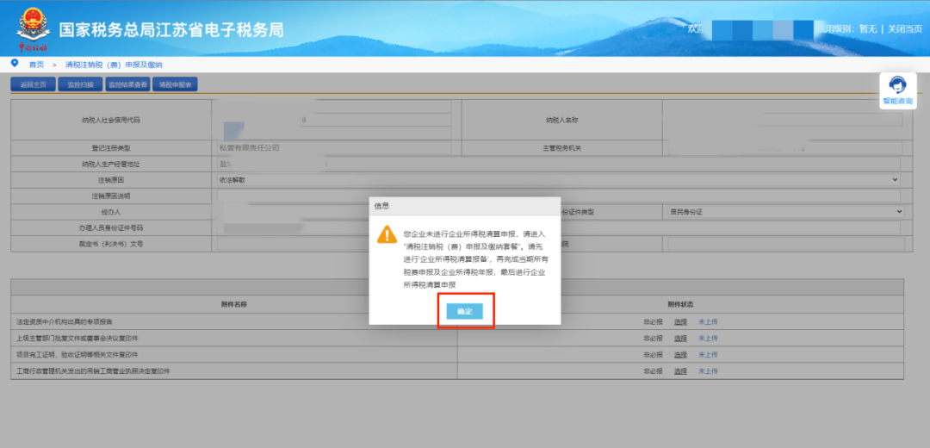Click the 附件名称 column header
This screenshot has width=930, height=448.
coord(234,304)
